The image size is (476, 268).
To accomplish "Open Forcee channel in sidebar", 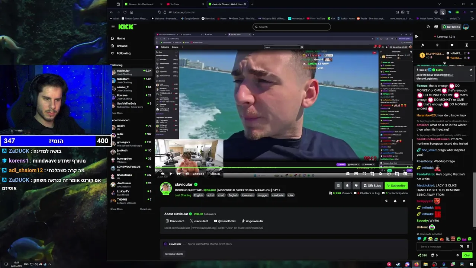I will pos(132,97).
